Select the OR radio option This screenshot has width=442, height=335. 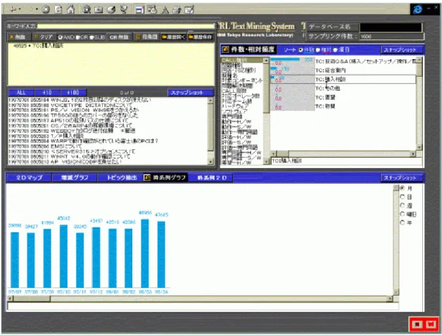coord(78,37)
